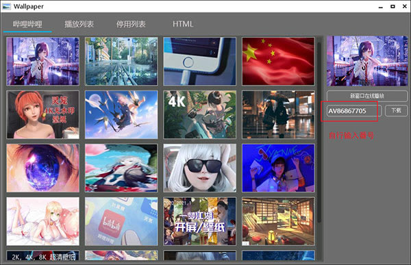The width and height of the screenshot is (411, 265).
Task: Select the blue neon room girl wallpaper
Action: (x=278, y=168)
